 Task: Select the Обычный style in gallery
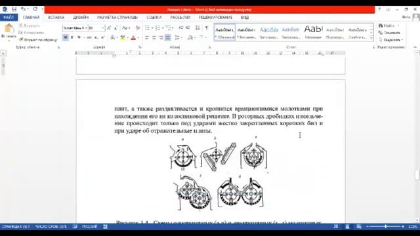(x=224, y=33)
